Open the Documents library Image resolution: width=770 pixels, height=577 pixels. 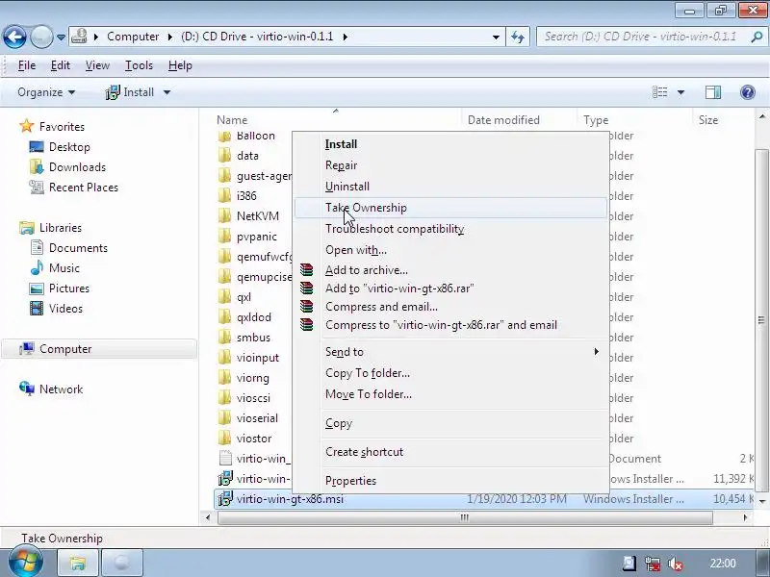(x=78, y=248)
